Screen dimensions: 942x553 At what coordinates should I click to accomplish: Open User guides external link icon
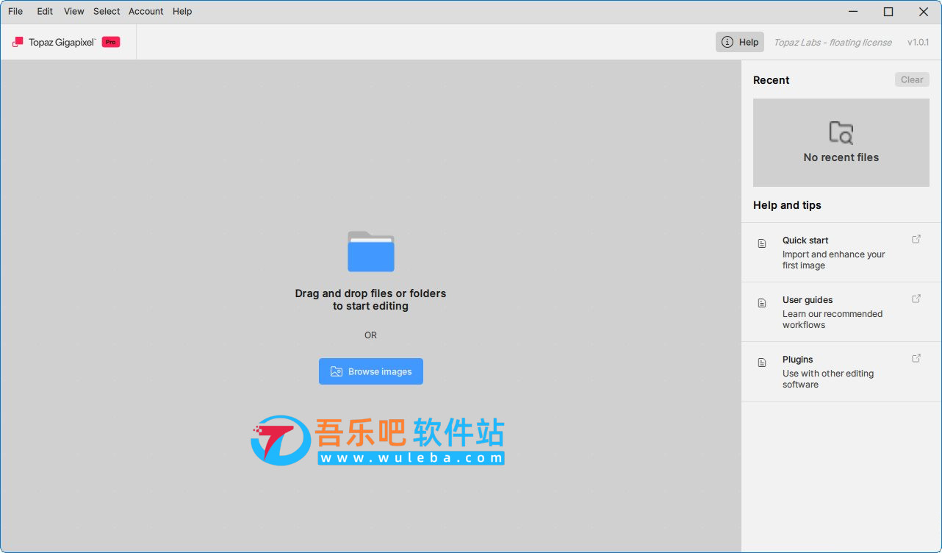916,299
